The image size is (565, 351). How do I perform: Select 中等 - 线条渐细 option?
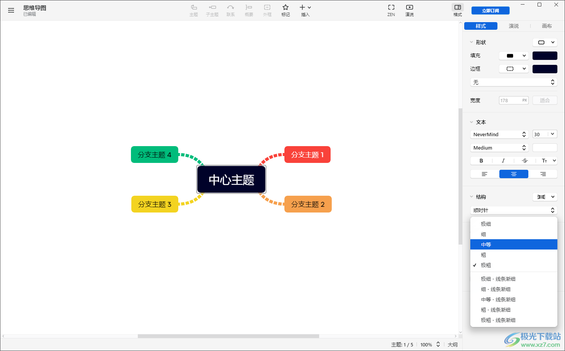pos(514,299)
